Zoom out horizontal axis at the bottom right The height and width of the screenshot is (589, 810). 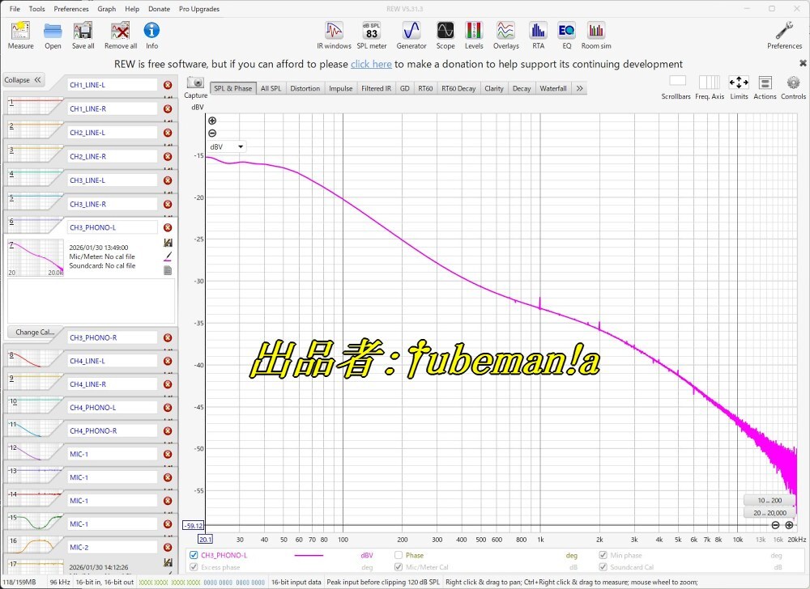pos(775,525)
